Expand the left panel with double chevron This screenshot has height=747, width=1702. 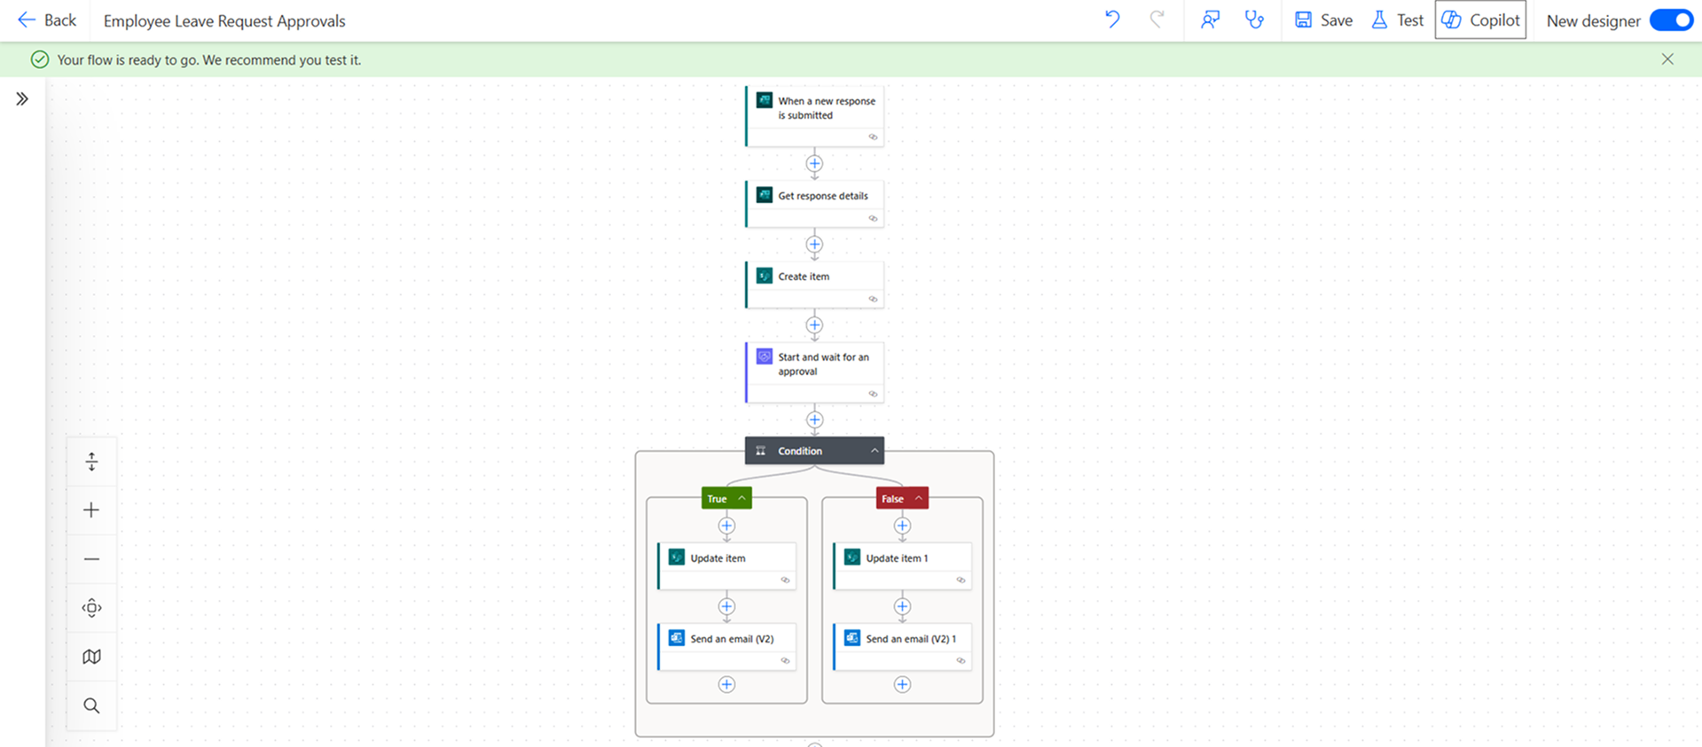click(22, 98)
